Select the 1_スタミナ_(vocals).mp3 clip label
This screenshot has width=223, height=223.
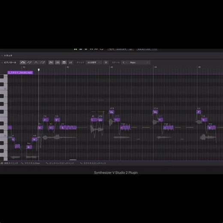pos(20,72)
